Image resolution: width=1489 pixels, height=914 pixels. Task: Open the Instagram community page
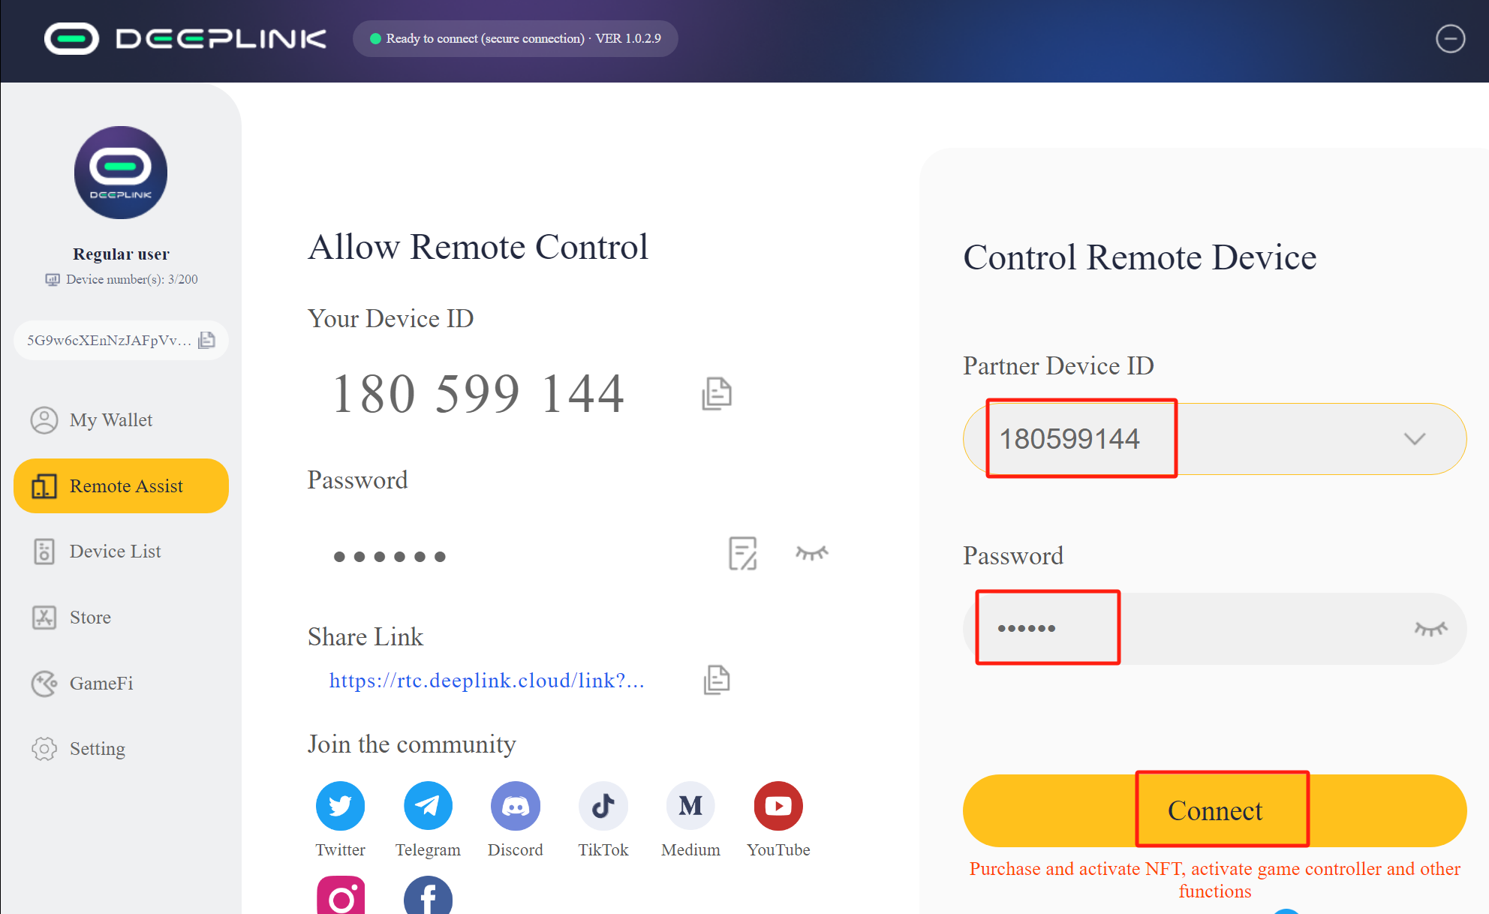[x=341, y=896]
